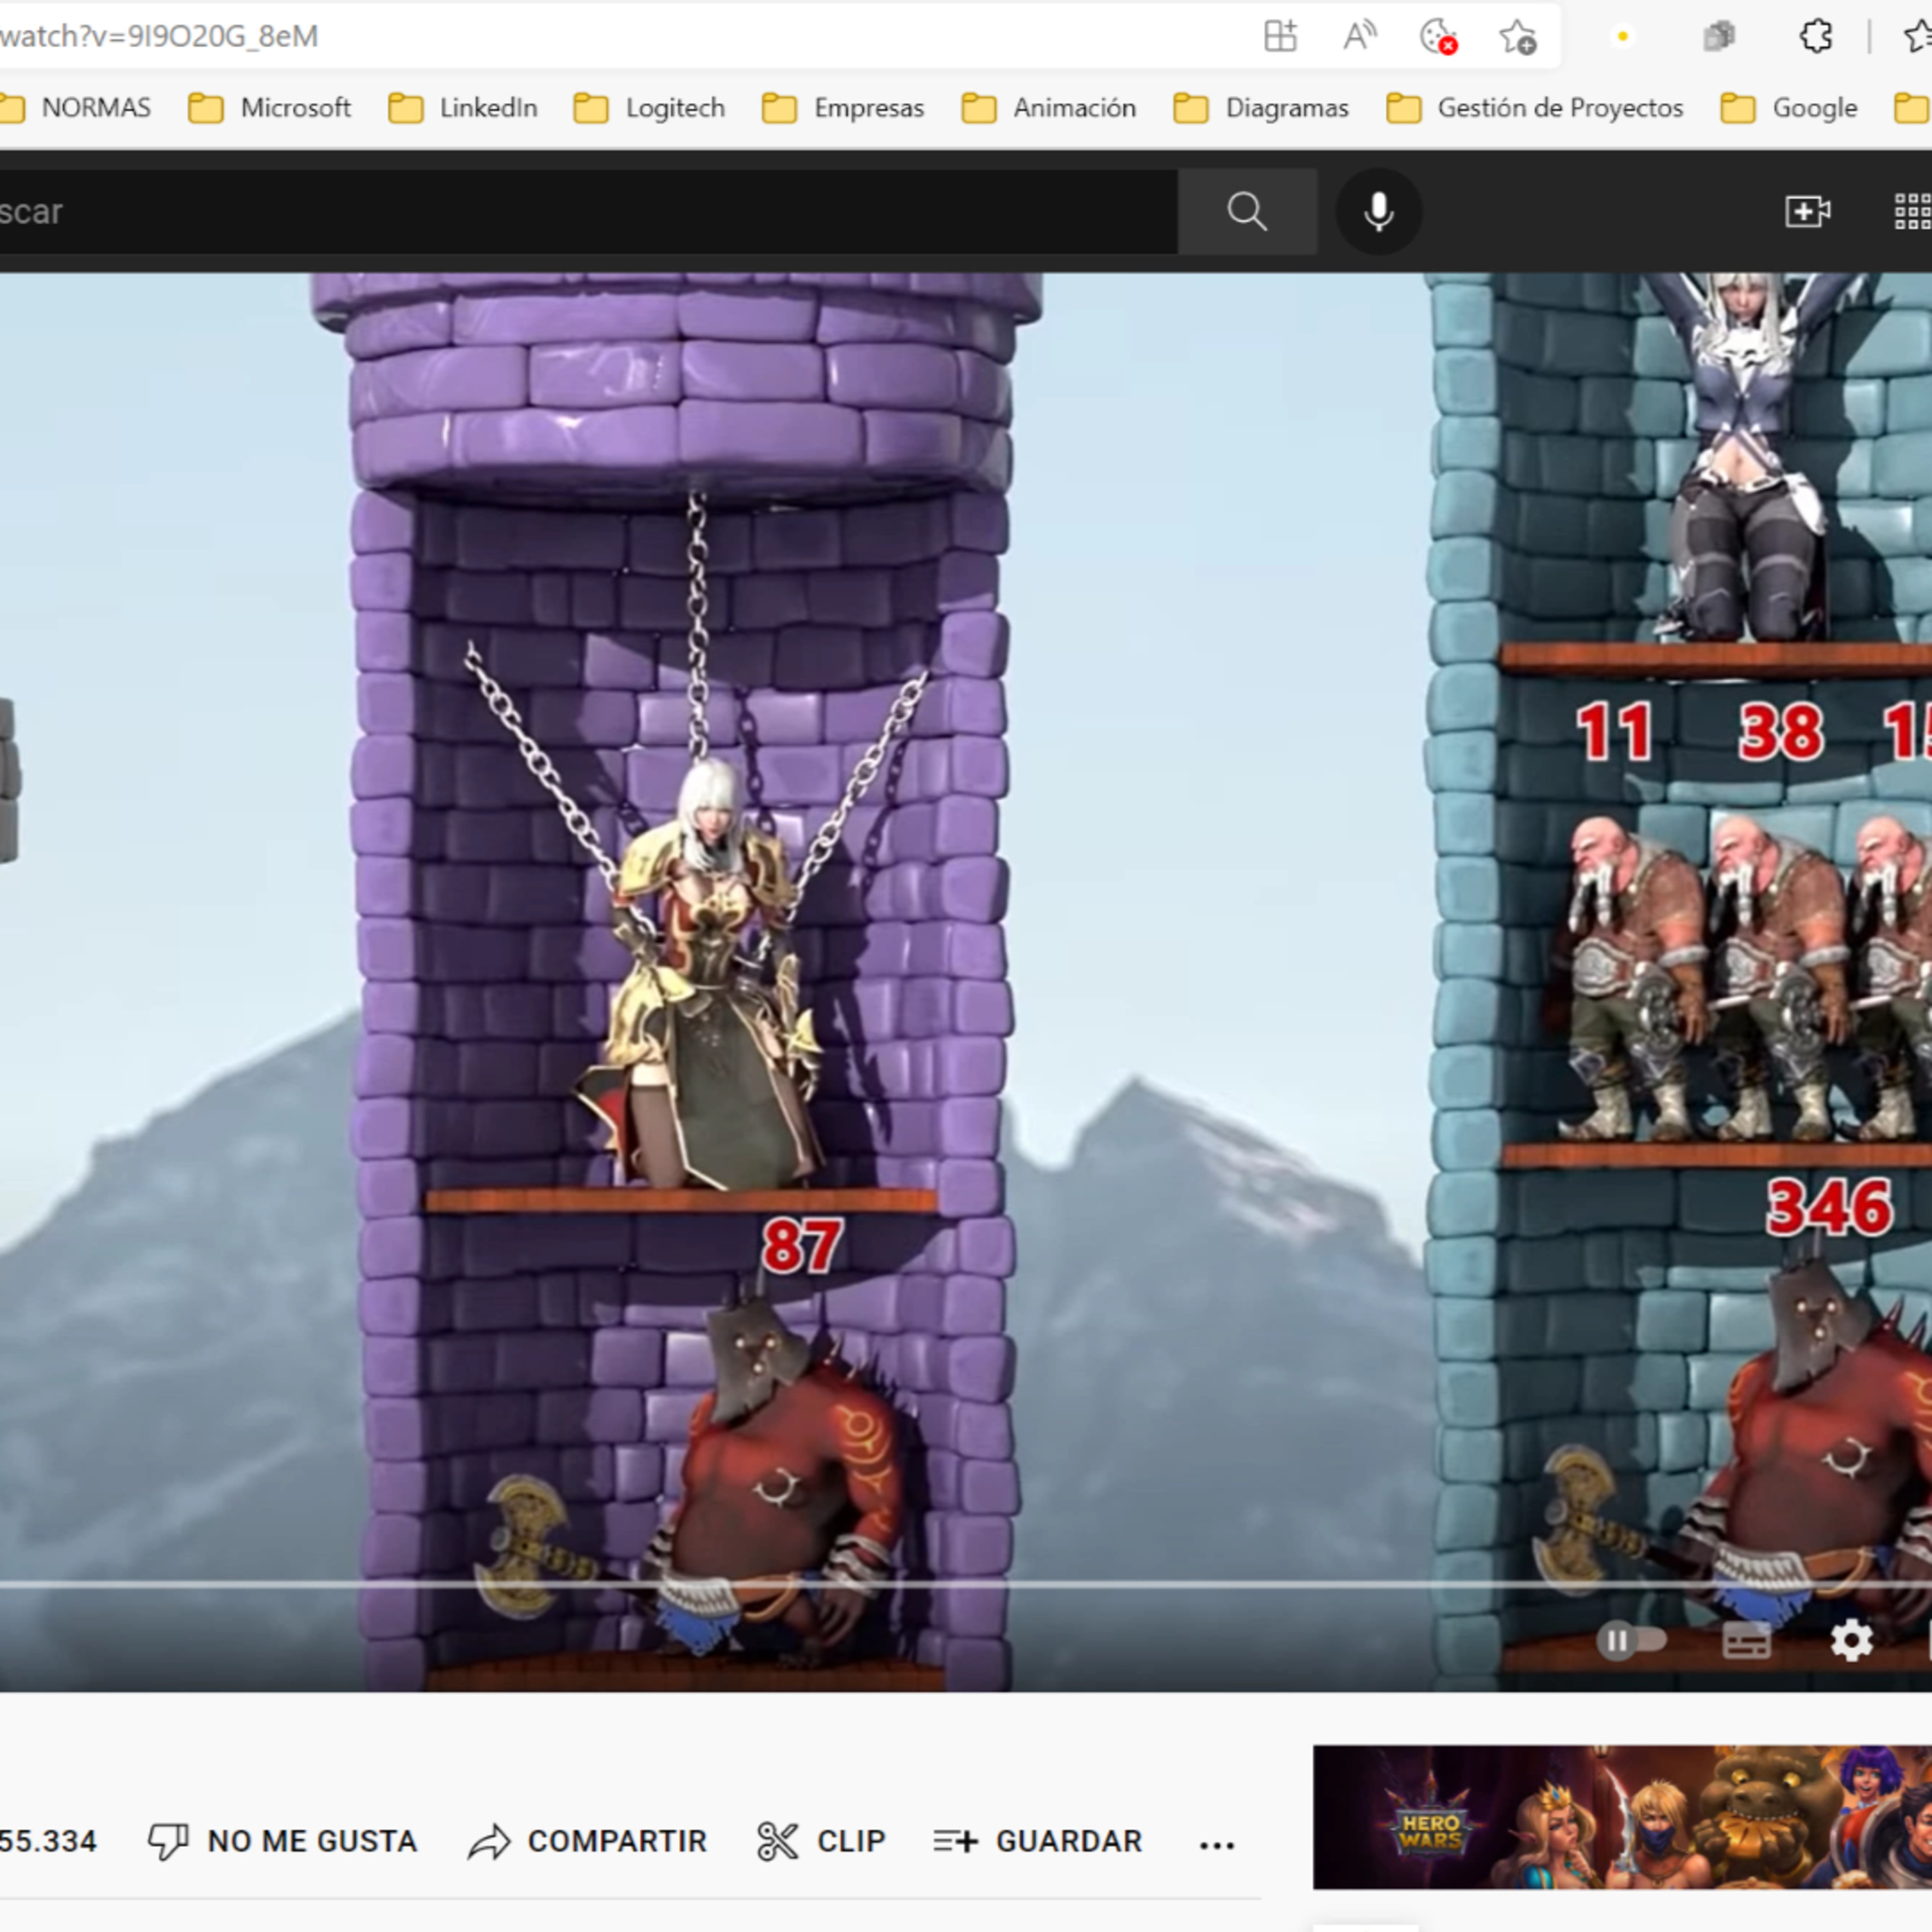Toggle subtitles captions button in player
This screenshot has width=1932, height=1932.
click(1746, 1641)
